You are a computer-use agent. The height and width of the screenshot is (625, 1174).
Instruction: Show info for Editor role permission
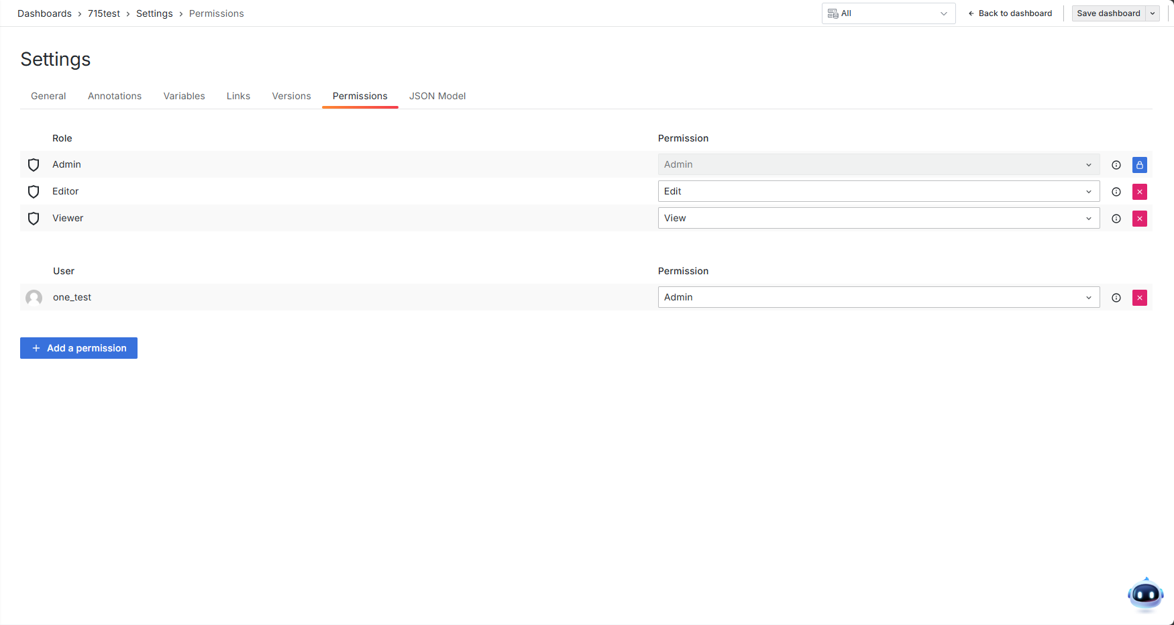[1116, 192]
